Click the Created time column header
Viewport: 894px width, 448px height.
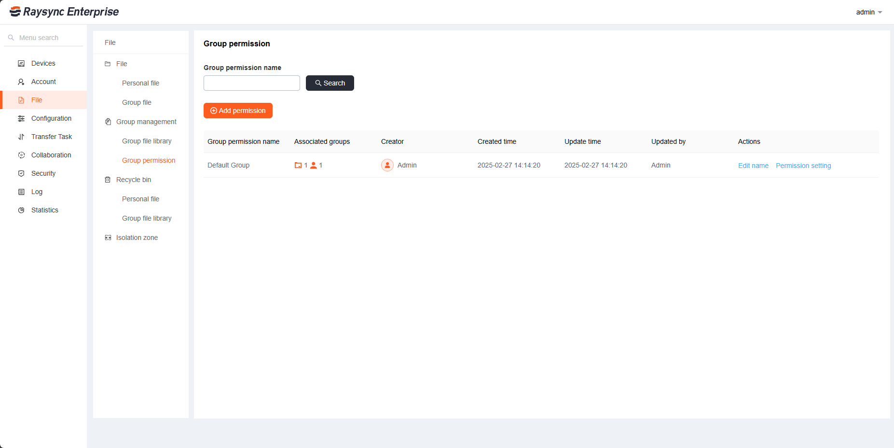tap(497, 141)
